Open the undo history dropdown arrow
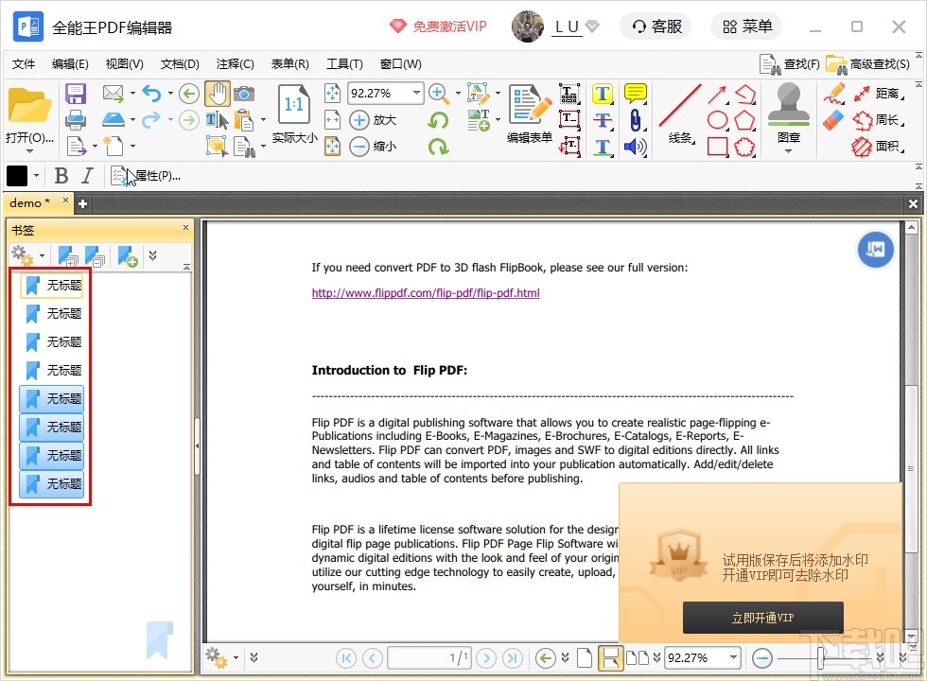Image resolution: width=927 pixels, height=681 pixels. click(170, 93)
